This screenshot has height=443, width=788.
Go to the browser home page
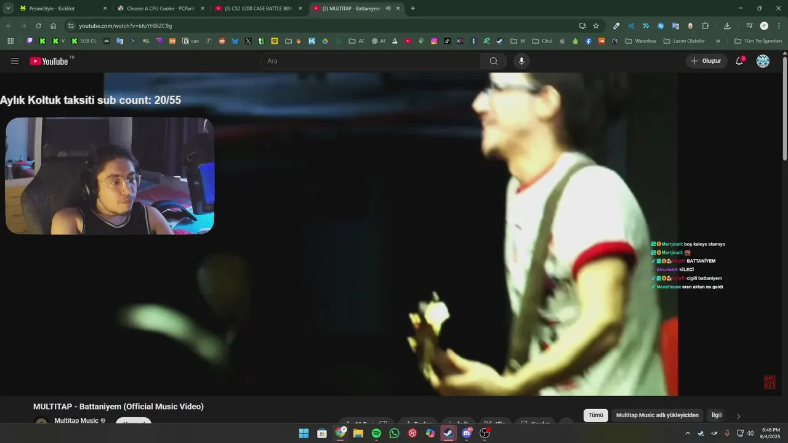click(54, 26)
